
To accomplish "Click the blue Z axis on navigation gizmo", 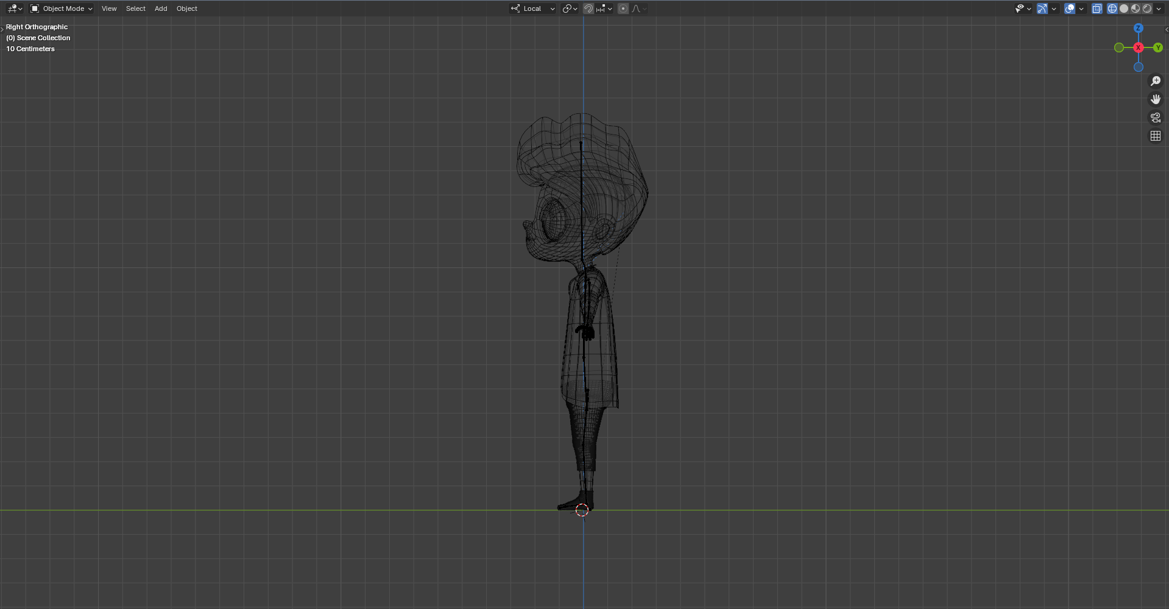I will (1139, 28).
